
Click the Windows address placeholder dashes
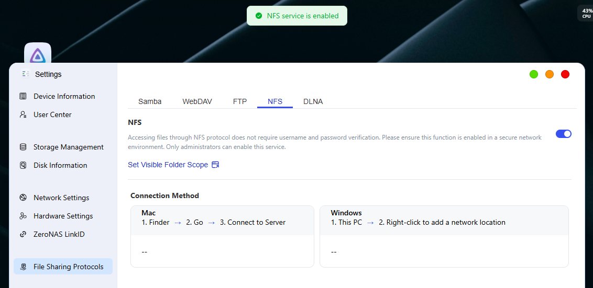334,252
